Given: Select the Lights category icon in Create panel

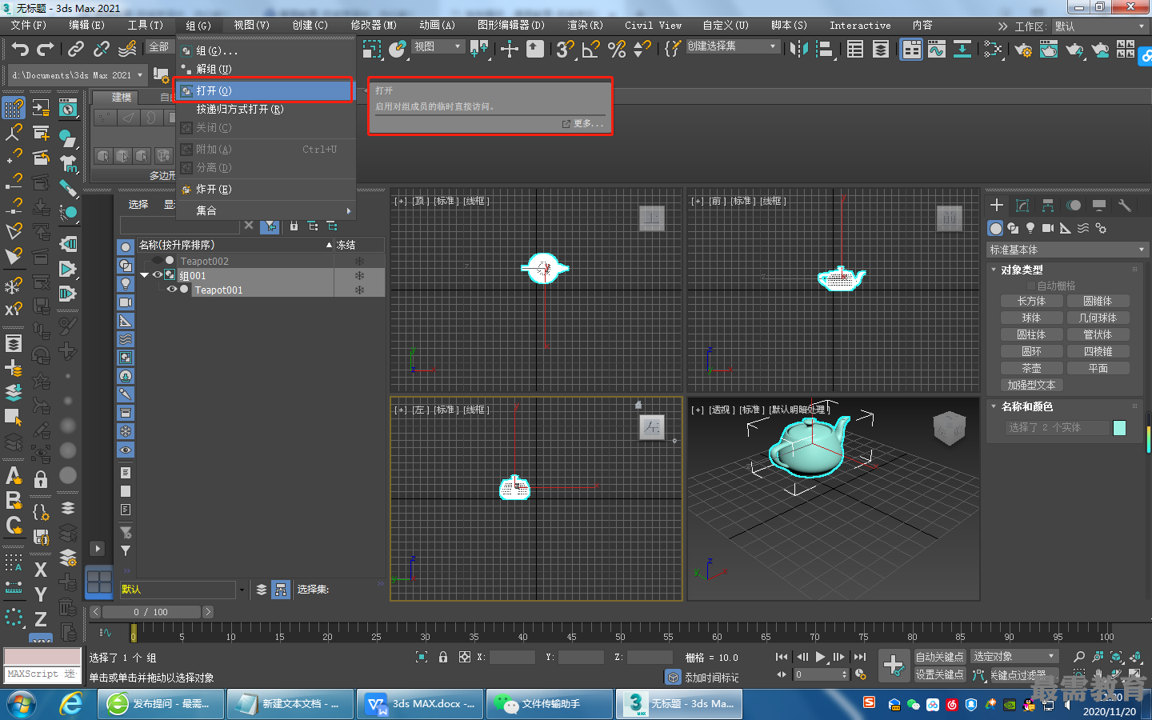Looking at the screenshot, I should (1030, 228).
